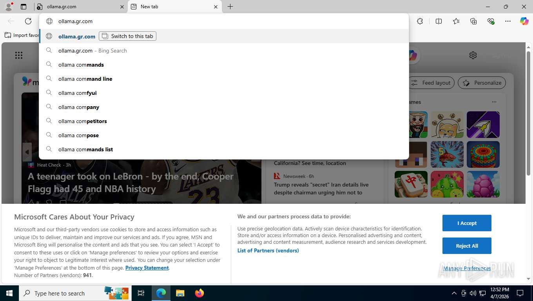Go to previous news carousel slide
Image resolution: width=533 pixels, height=301 pixels.
pos(27,152)
